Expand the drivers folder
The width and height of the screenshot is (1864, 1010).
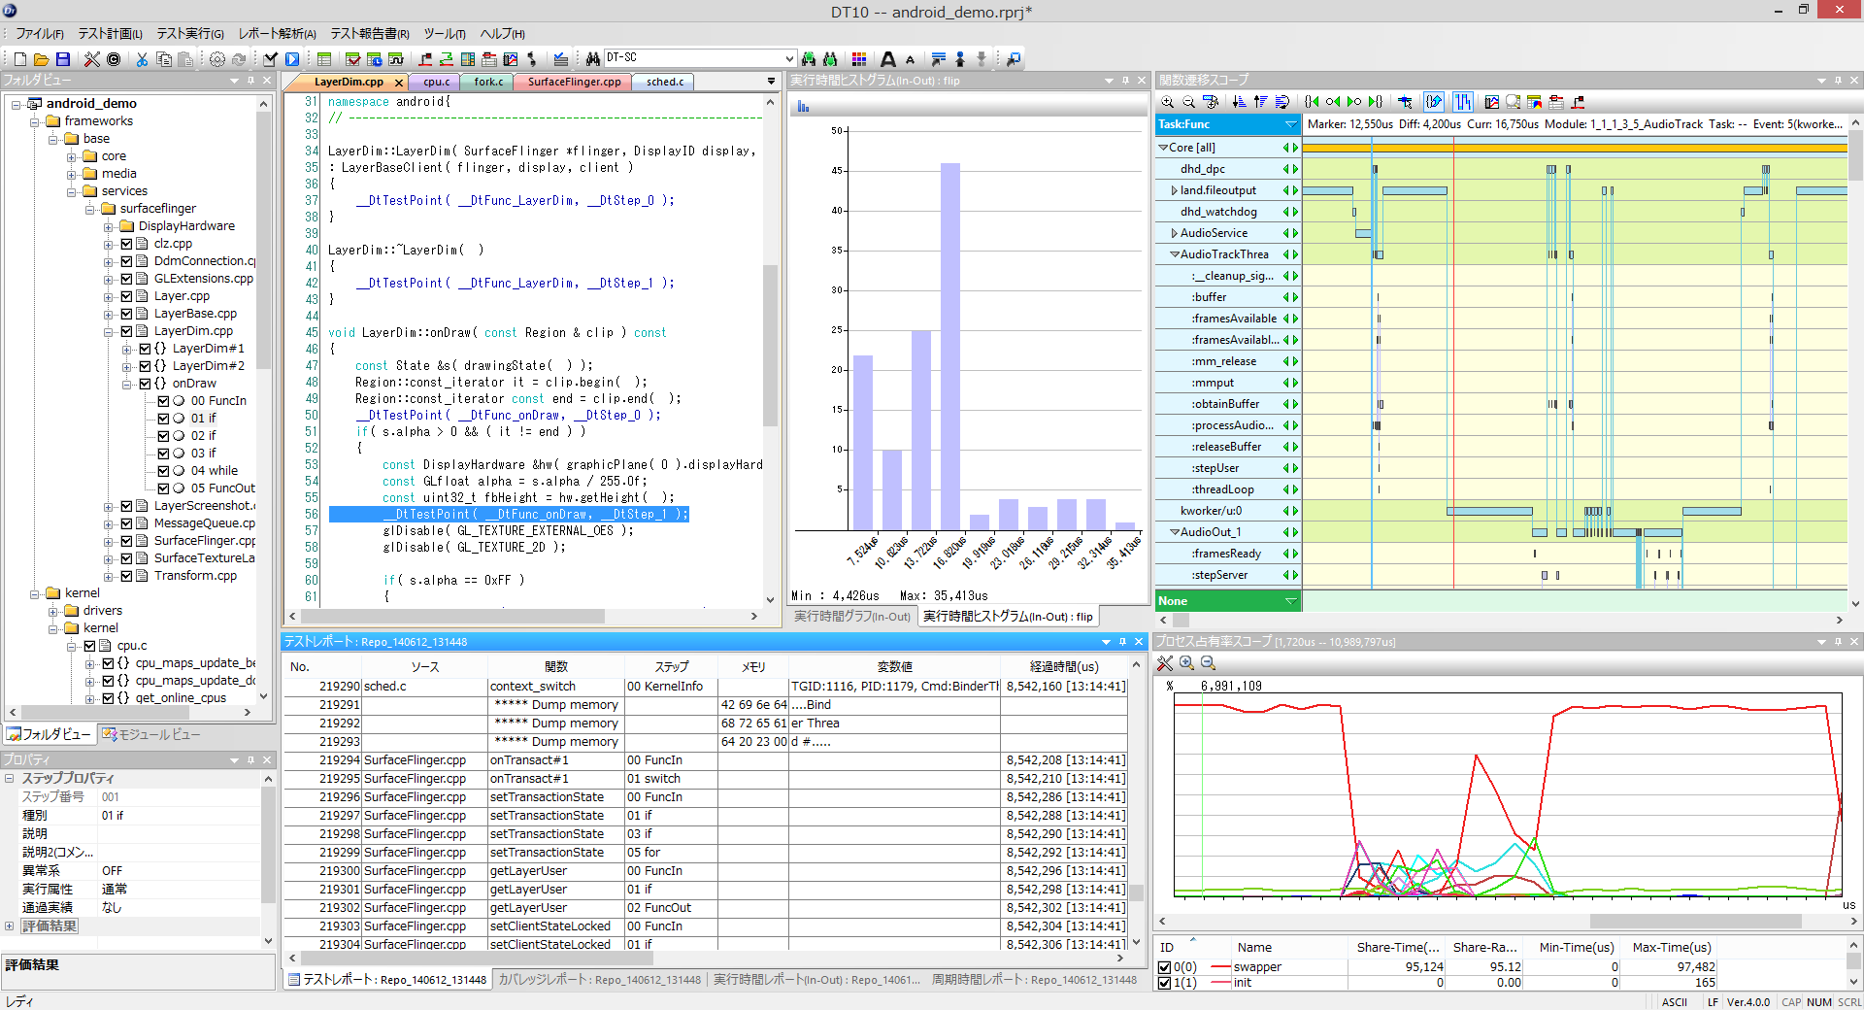53,611
